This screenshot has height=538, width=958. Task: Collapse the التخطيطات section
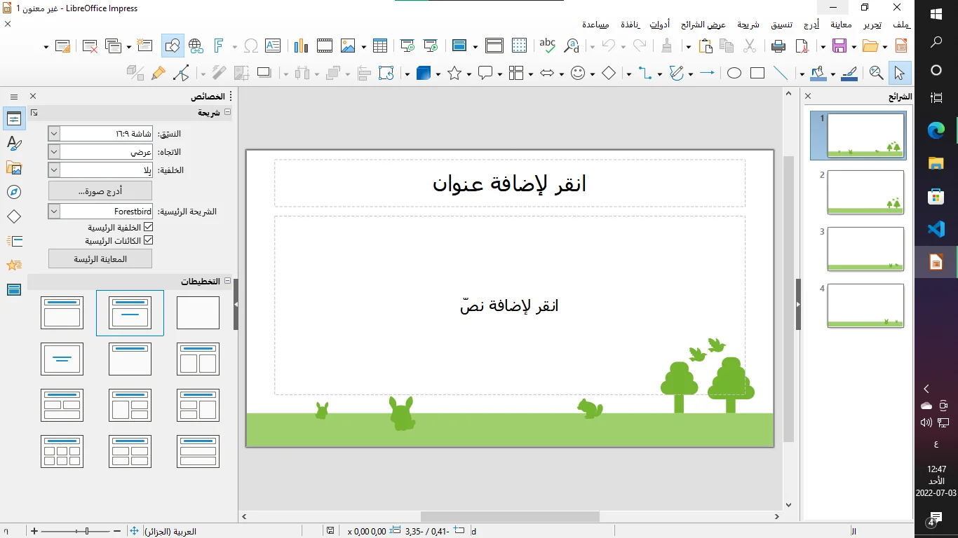click(227, 282)
